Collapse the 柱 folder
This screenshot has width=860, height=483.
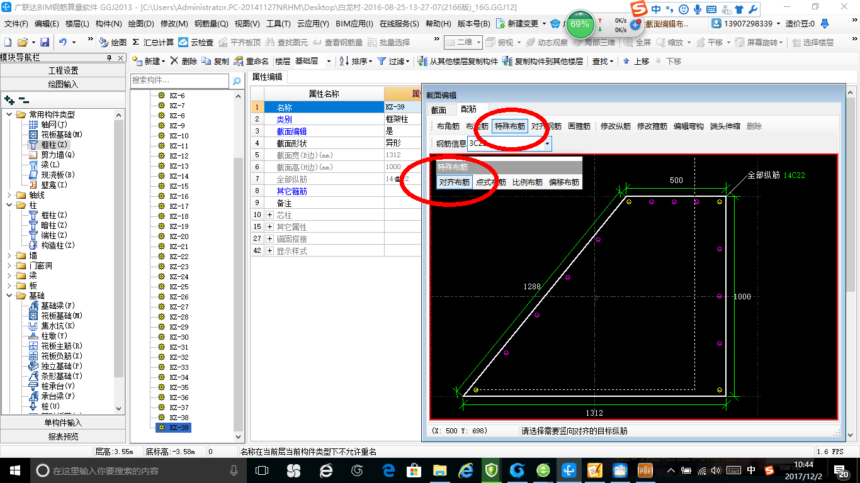(x=9, y=205)
